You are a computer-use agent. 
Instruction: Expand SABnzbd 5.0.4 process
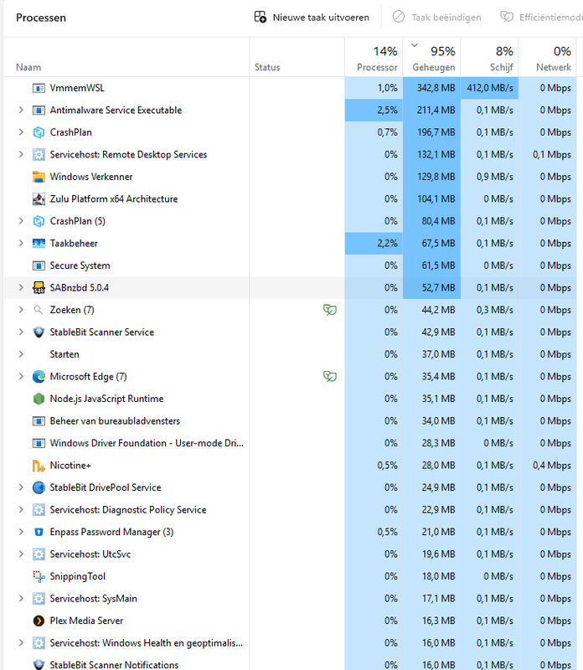pyautogui.click(x=20, y=288)
